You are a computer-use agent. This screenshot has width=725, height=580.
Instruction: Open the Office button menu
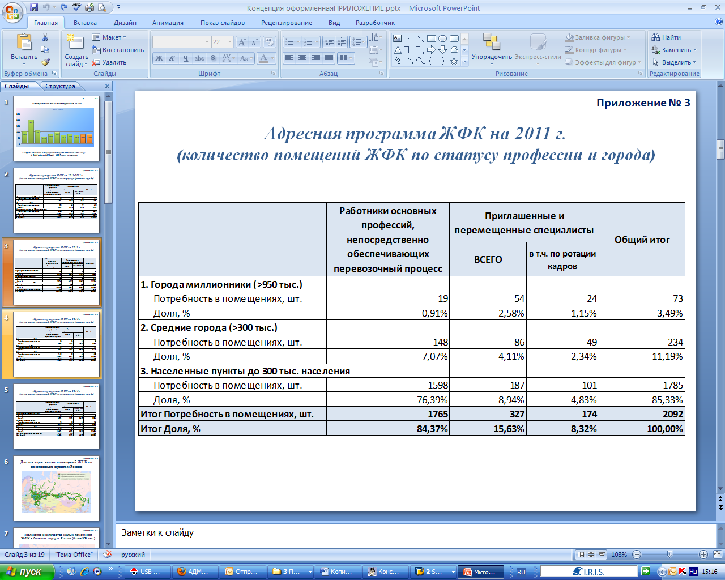pyautogui.click(x=12, y=11)
